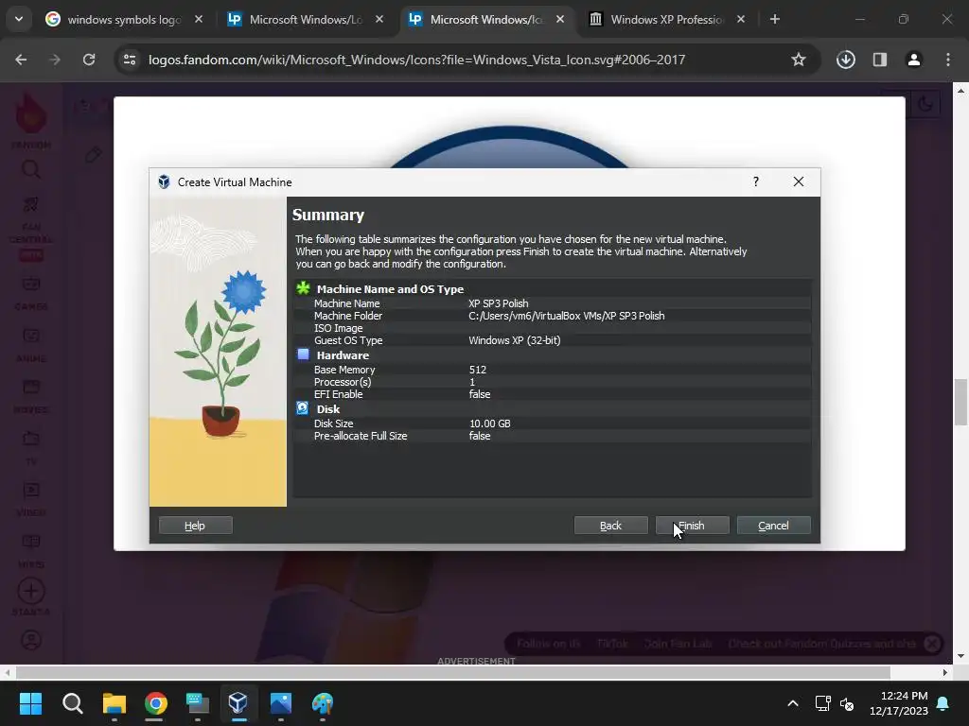This screenshot has width=969, height=726.
Task: Open the tab search dropdown arrow
Action: coord(19,19)
